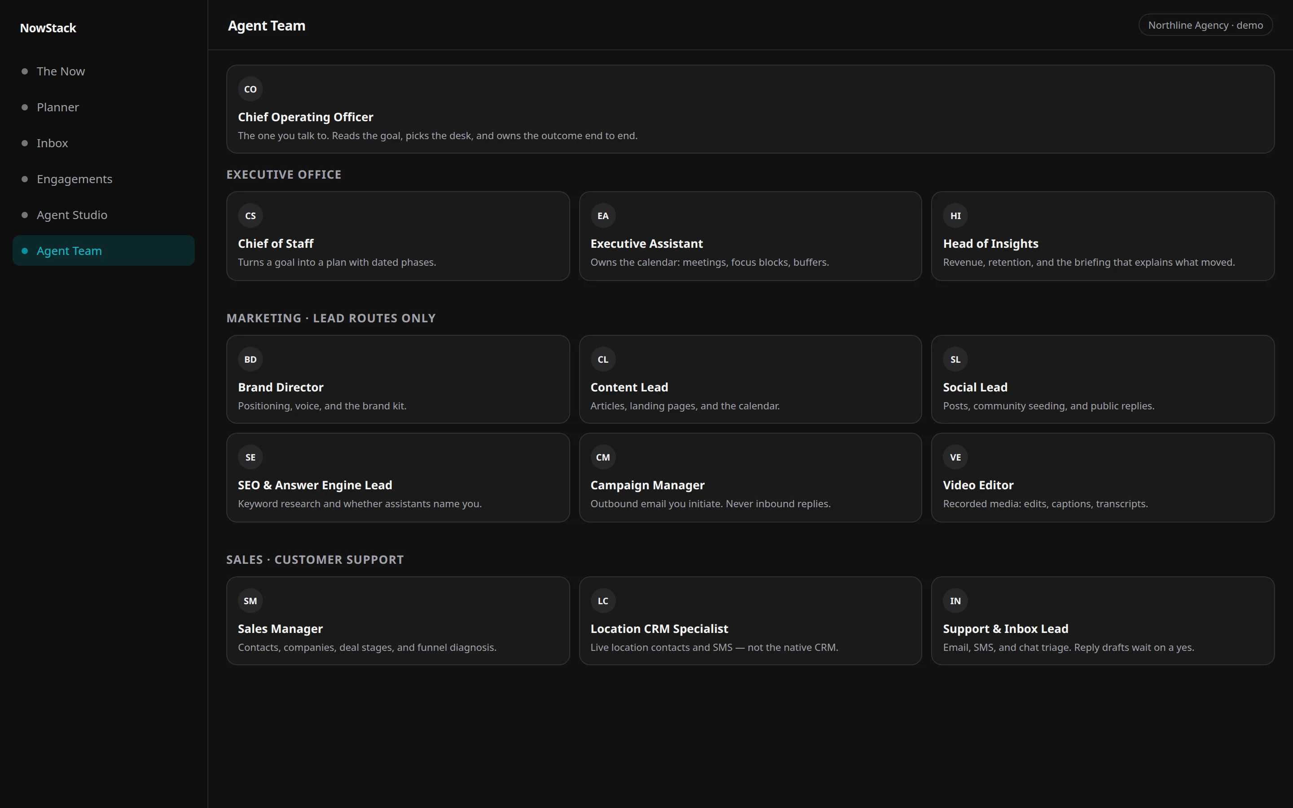The height and width of the screenshot is (808, 1293).
Task: Go to Planner in the sidebar
Action: pos(104,107)
